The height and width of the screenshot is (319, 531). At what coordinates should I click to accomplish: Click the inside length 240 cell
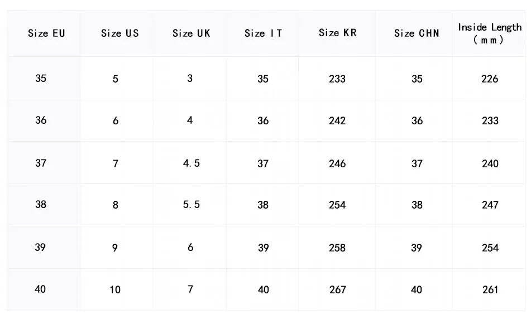pos(490,164)
